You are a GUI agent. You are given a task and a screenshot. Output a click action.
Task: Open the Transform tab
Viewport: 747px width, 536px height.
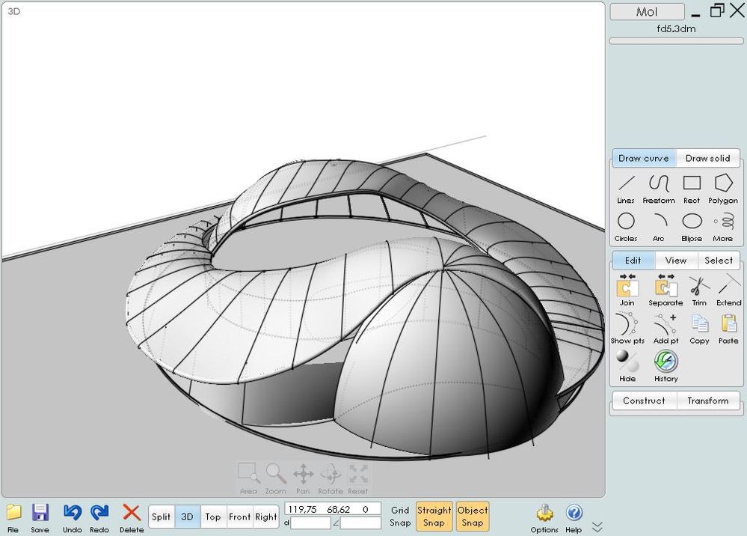pyautogui.click(x=707, y=401)
